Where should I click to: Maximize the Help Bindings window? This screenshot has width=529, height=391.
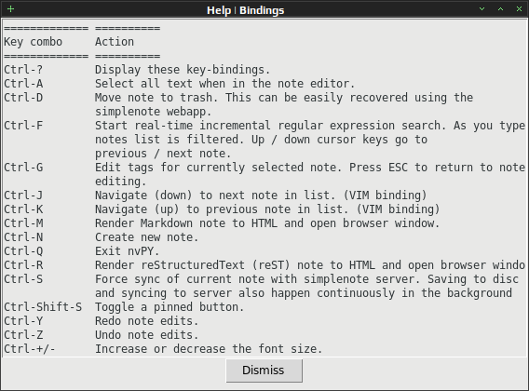coord(501,9)
